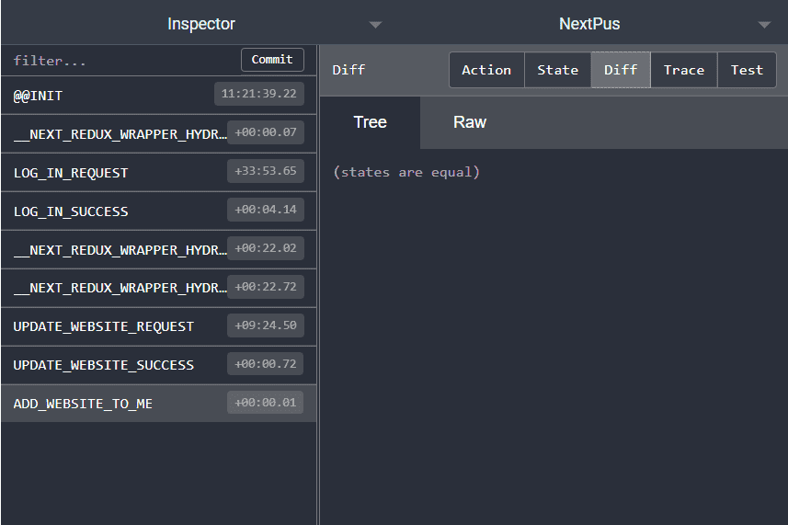Type in the filter input field
788x525 pixels.
pyautogui.click(x=120, y=61)
